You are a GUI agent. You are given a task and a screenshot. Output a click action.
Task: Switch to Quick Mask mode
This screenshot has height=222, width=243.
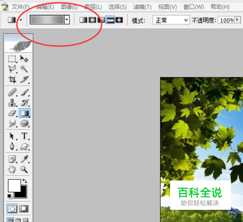pyautogui.click(x=24, y=208)
